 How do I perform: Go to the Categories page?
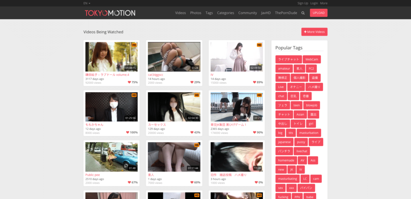226,13
